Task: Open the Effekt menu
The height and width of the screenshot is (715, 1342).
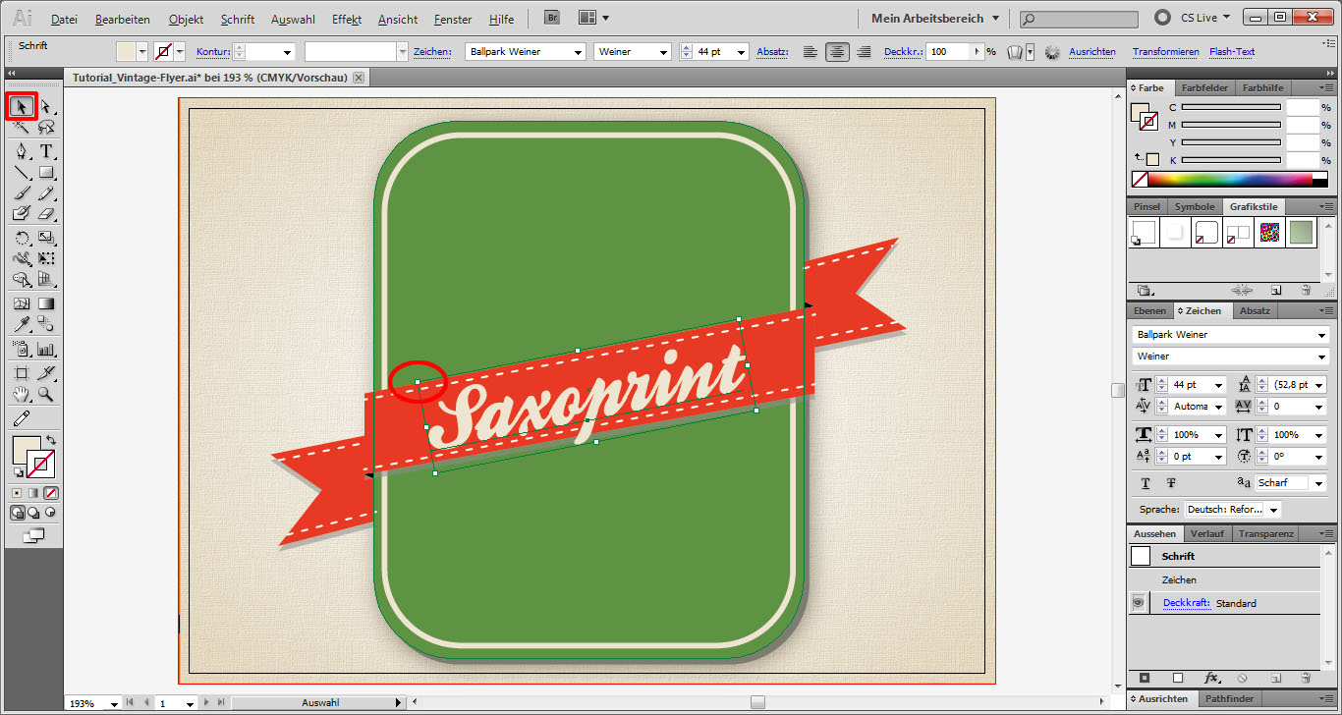Action: click(x=347, y=19)
